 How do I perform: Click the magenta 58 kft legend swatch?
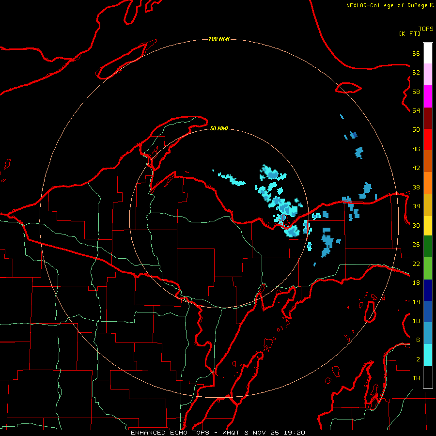click(x=428, y=96)
